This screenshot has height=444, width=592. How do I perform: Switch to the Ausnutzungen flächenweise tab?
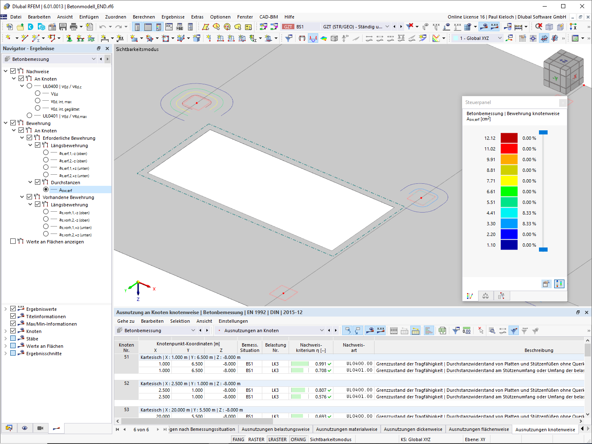pyautogui.click(x=479, y=429)
